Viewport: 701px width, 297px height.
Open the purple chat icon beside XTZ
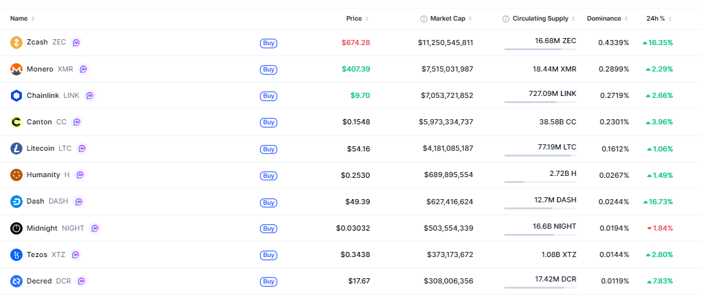coord(75,254)
